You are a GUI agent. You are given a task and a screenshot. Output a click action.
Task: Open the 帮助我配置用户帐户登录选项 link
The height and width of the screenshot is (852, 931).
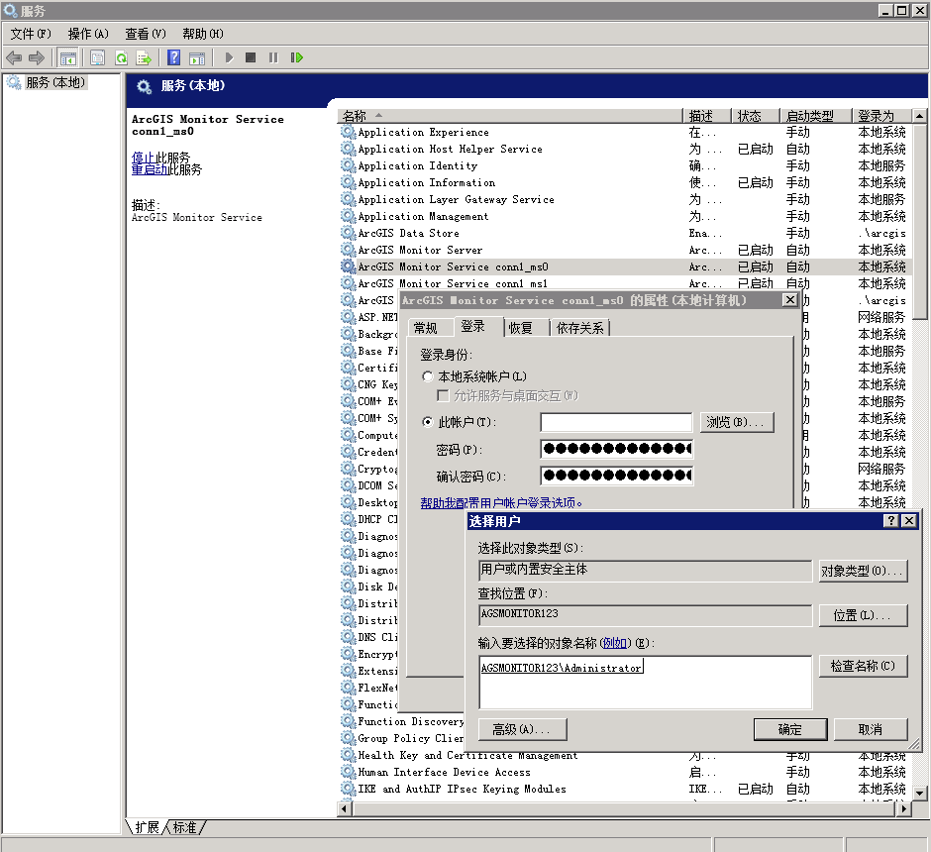[x=501, y=503]
